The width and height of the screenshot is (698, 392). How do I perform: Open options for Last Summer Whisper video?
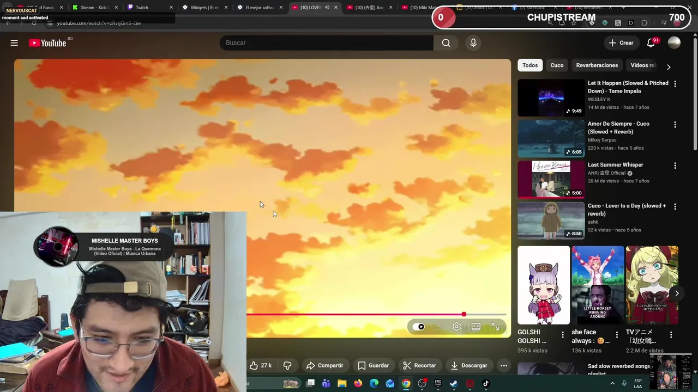point(675,166)
